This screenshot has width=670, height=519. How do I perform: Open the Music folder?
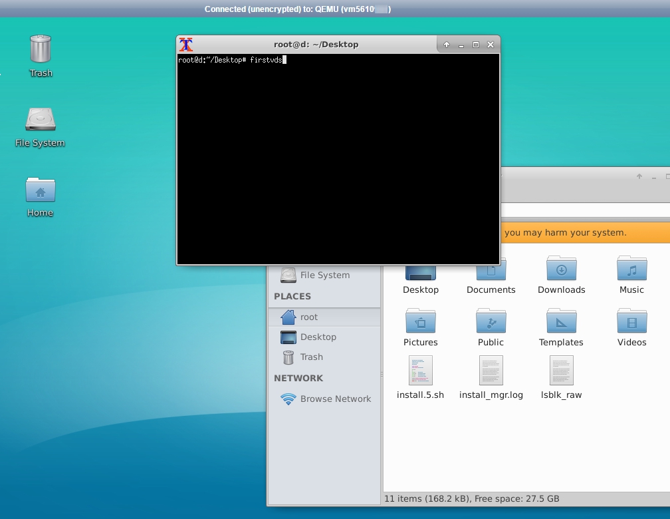point(631,269)
